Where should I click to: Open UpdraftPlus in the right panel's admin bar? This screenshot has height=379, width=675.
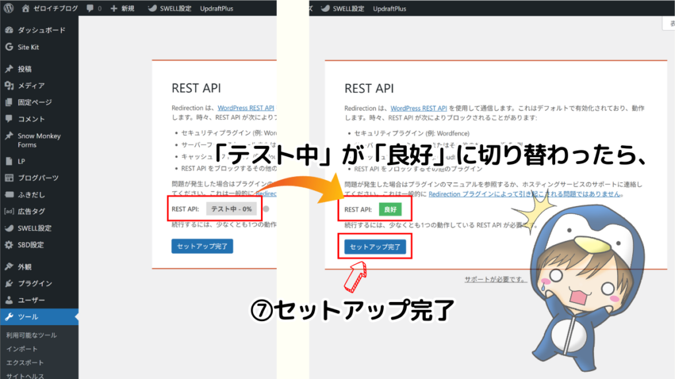point(390,8)
